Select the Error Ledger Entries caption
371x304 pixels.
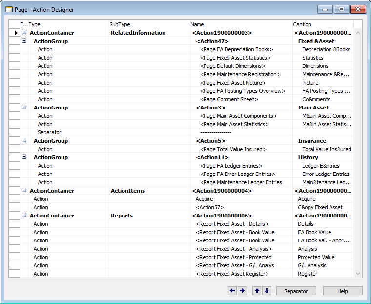[x=323, y=174]
